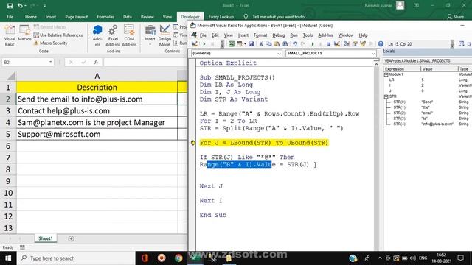Undo last action in Excel title bar
This screenshot has width=472, height=265.
20,5
